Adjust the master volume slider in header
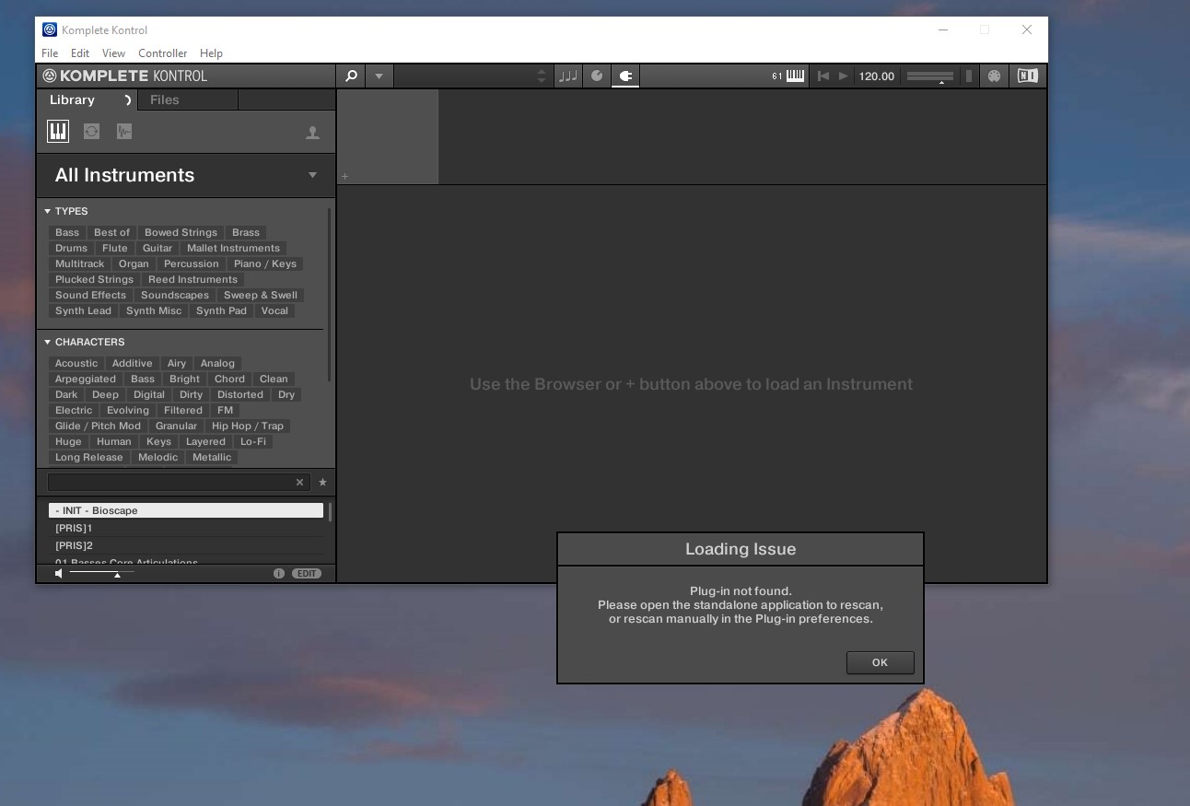This screenshot has height=806, width=1190. tap(930, 76)
